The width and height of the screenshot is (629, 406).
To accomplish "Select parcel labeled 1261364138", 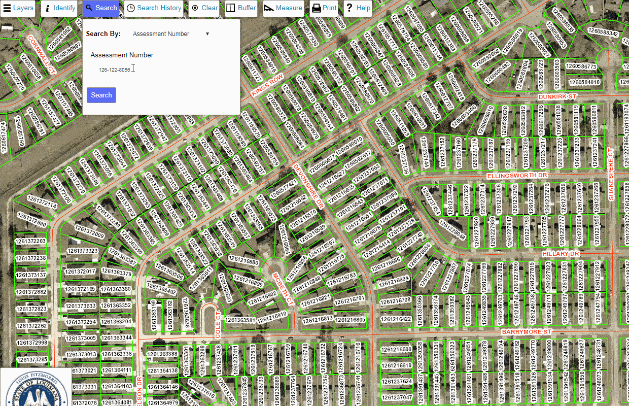I will (x=162, y=371).
